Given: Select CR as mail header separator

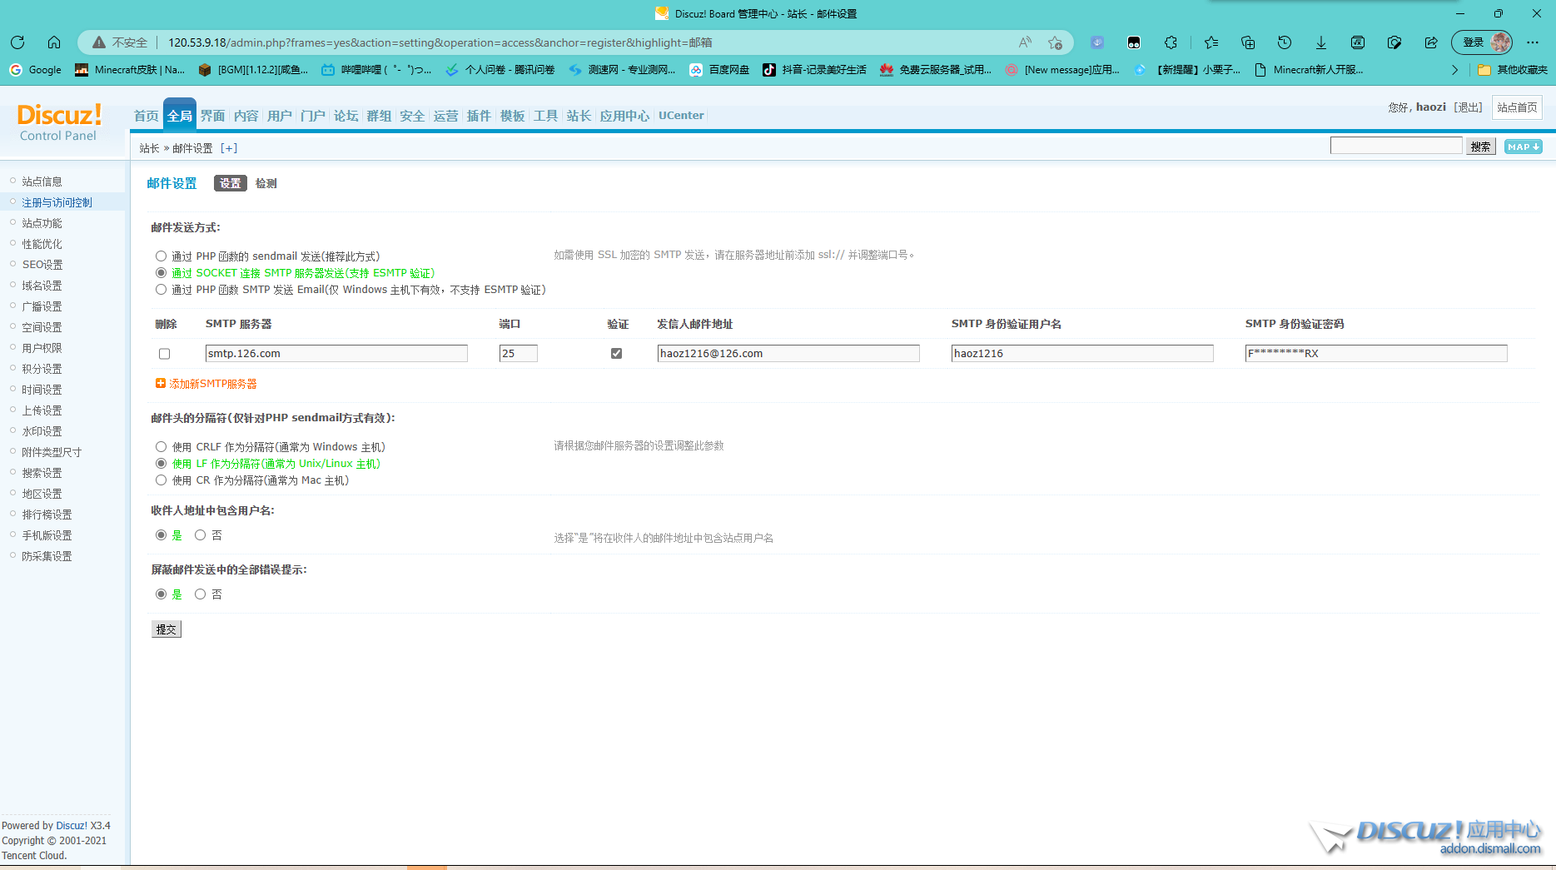Looking at the screenshot, I should (161, 480).
